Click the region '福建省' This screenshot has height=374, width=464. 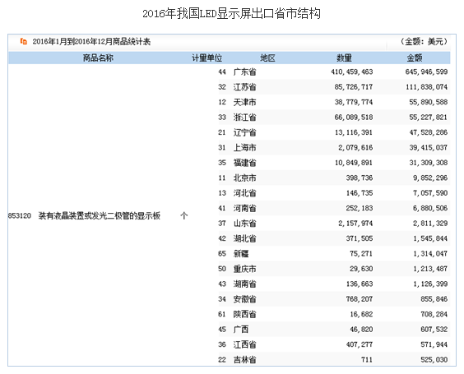(244, 163)
